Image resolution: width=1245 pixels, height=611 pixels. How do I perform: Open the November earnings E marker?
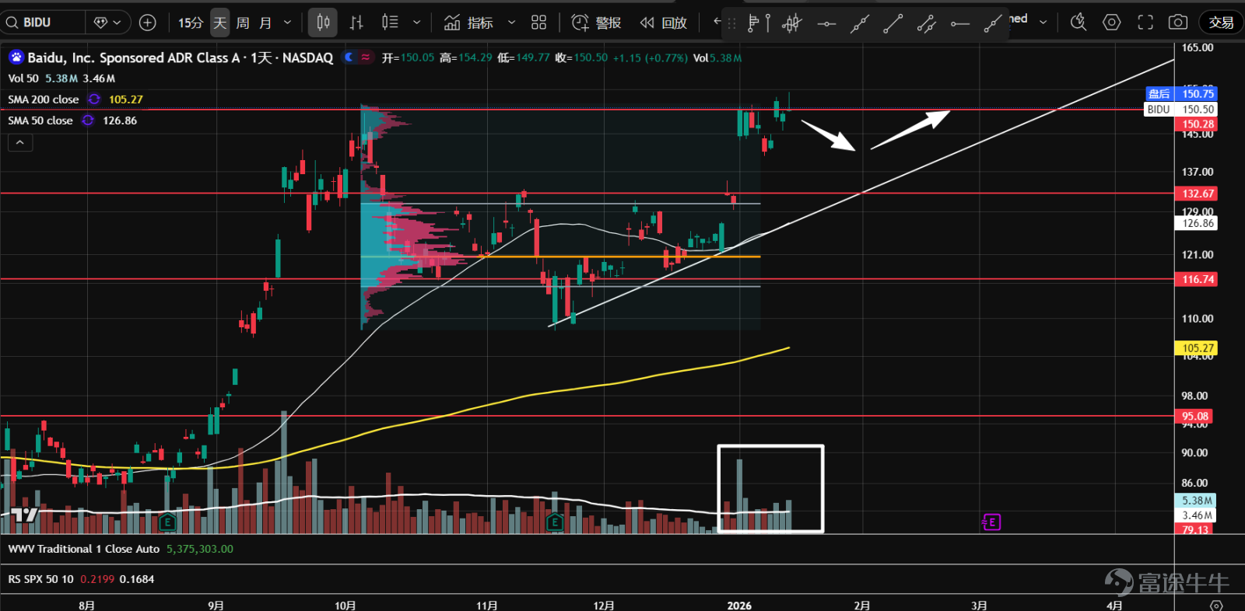point(555,522)
